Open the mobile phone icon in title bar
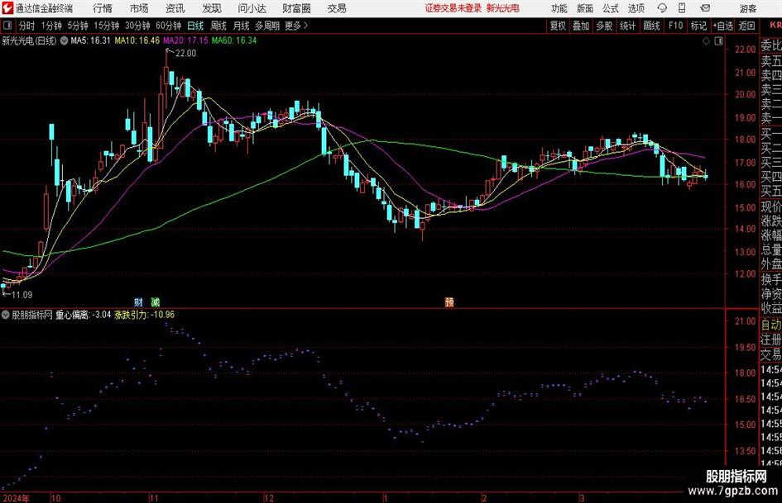This screenshot has width=782, height=503. pyautogui.click(x=682, y=8)
